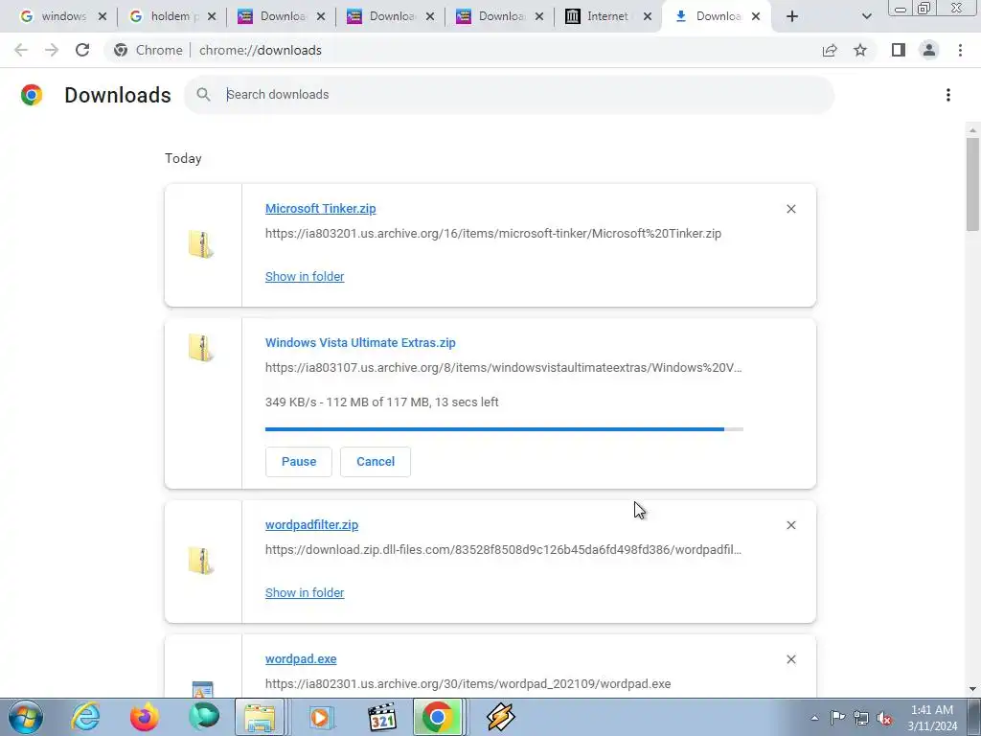Click the scrollbar down arrow
981x736 pixels.
972,689
